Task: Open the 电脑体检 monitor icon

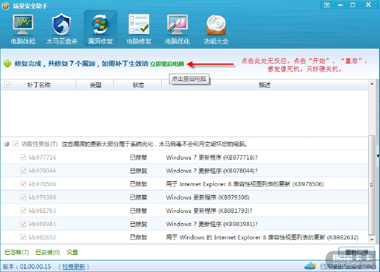Action: [23, 25]
